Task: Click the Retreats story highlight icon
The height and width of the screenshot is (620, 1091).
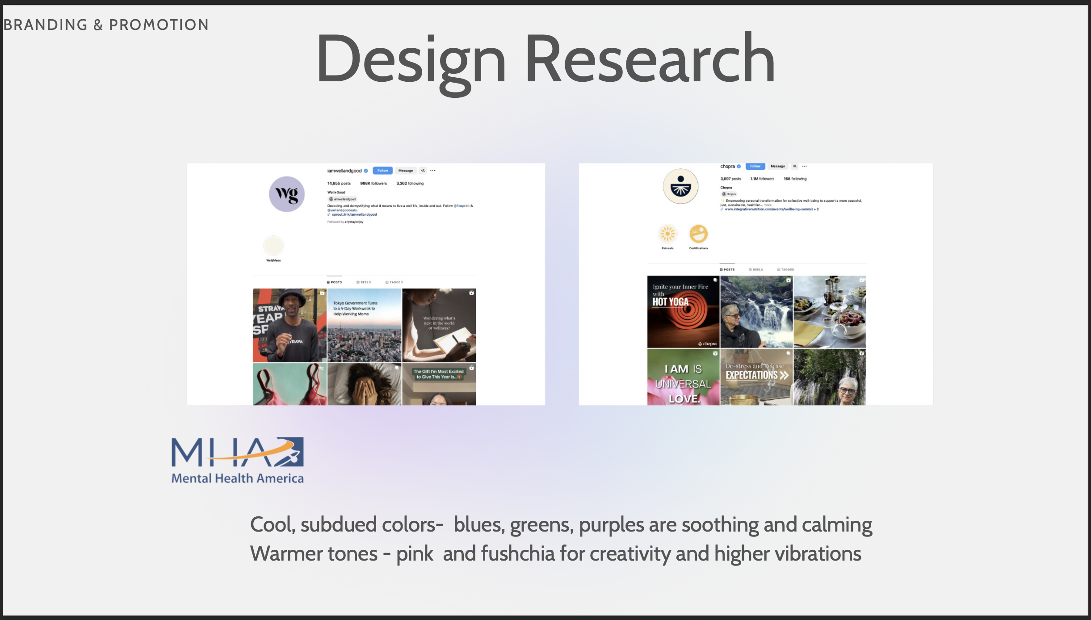Action: click(x=667, y=234)
